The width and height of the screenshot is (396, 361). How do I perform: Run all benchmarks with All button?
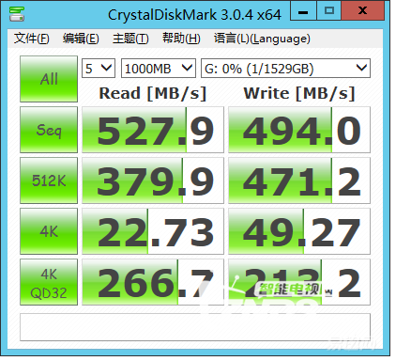pyautogui.click(x=49, y=79)
